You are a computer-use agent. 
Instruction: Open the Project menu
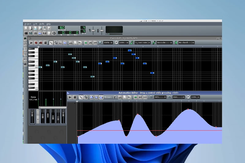pos(28,24)
